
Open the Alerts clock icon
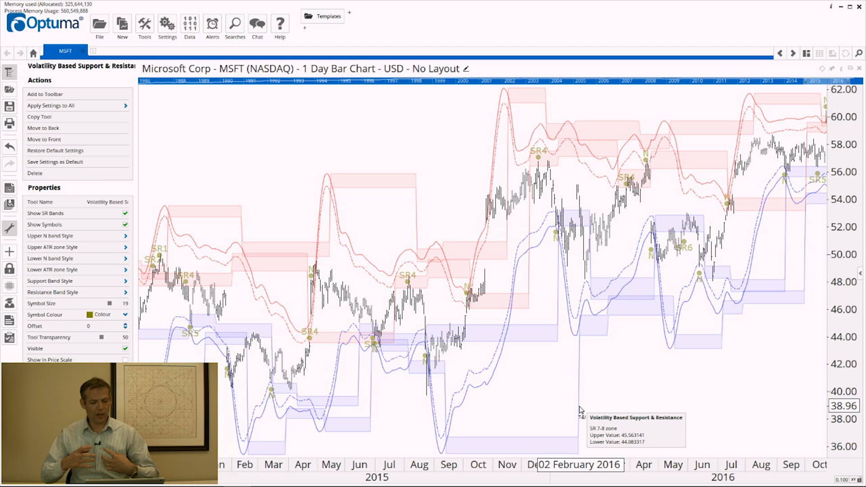[212, 24]
